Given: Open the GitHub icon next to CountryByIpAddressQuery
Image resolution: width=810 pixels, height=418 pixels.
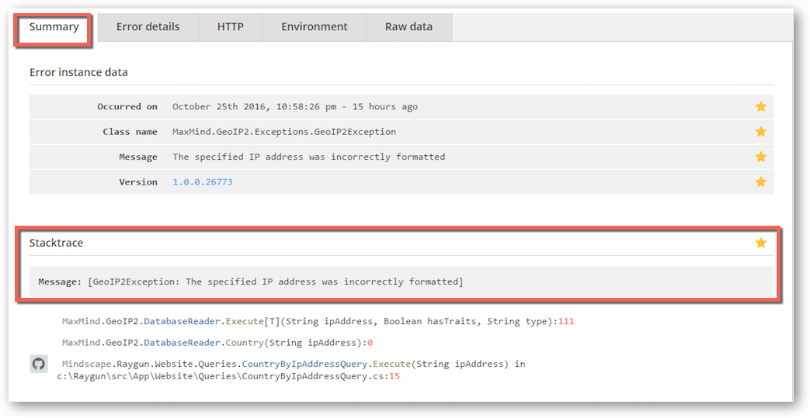Looking at the screenshot, I should [x=39, y=364].
